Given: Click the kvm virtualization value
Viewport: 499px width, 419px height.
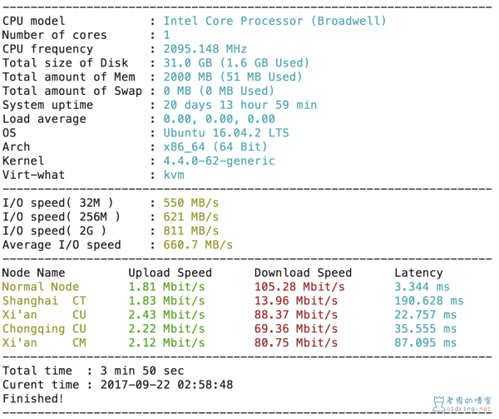Looking at the screenshot, I should 174,175.
